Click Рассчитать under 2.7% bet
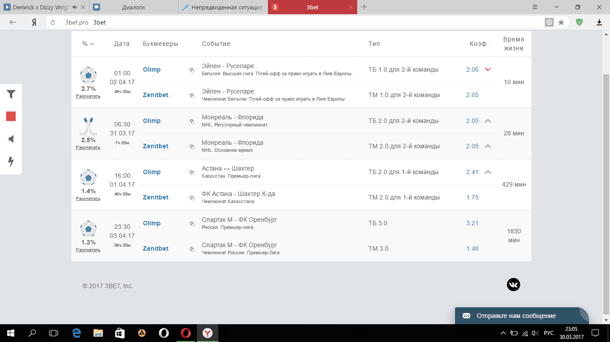The image size is (610, 342). [88, 96]
